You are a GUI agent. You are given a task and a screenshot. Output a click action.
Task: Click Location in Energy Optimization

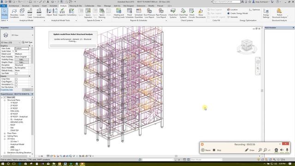tap(232, 10)
